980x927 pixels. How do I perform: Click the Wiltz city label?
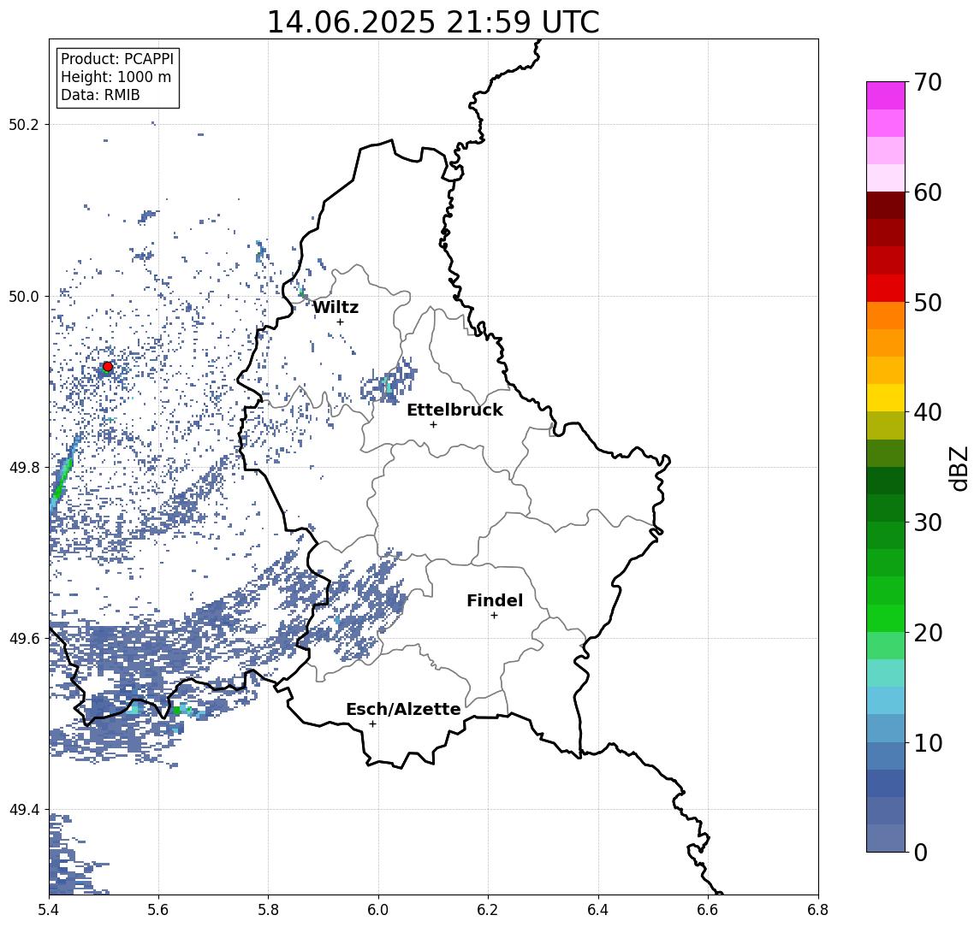[336, 307]
